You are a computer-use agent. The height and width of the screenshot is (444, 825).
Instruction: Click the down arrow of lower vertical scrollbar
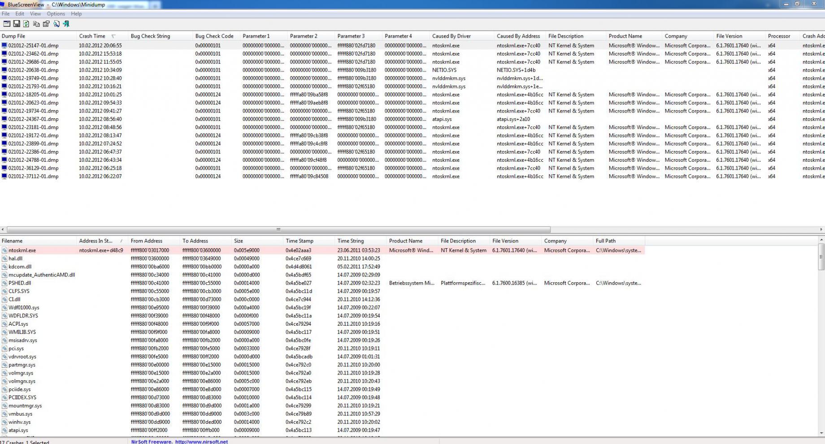point(821,433)
